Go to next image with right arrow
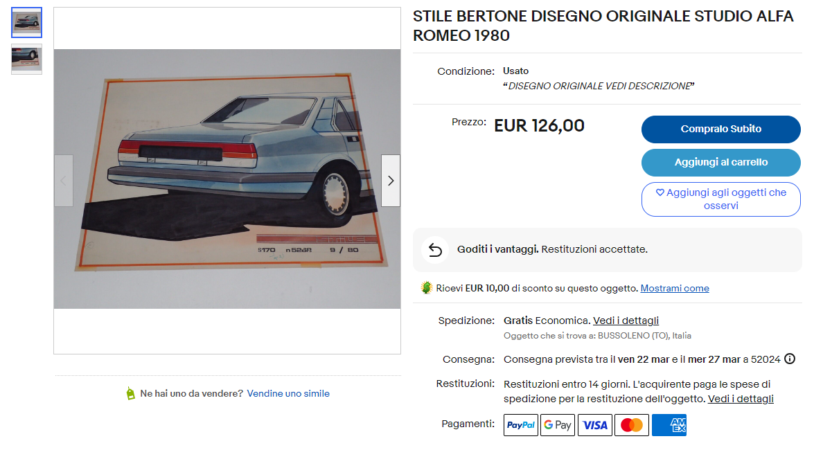The height and width of the screenshot is (450, 814). pos(391,181)
